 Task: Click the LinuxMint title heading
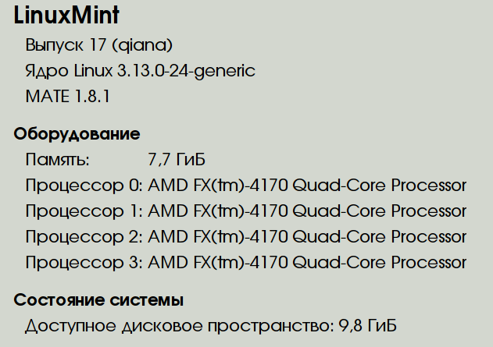click(66, 16)
